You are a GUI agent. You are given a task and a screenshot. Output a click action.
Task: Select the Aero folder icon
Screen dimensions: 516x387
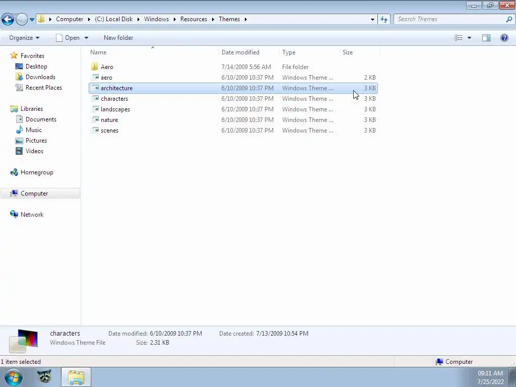94,67
